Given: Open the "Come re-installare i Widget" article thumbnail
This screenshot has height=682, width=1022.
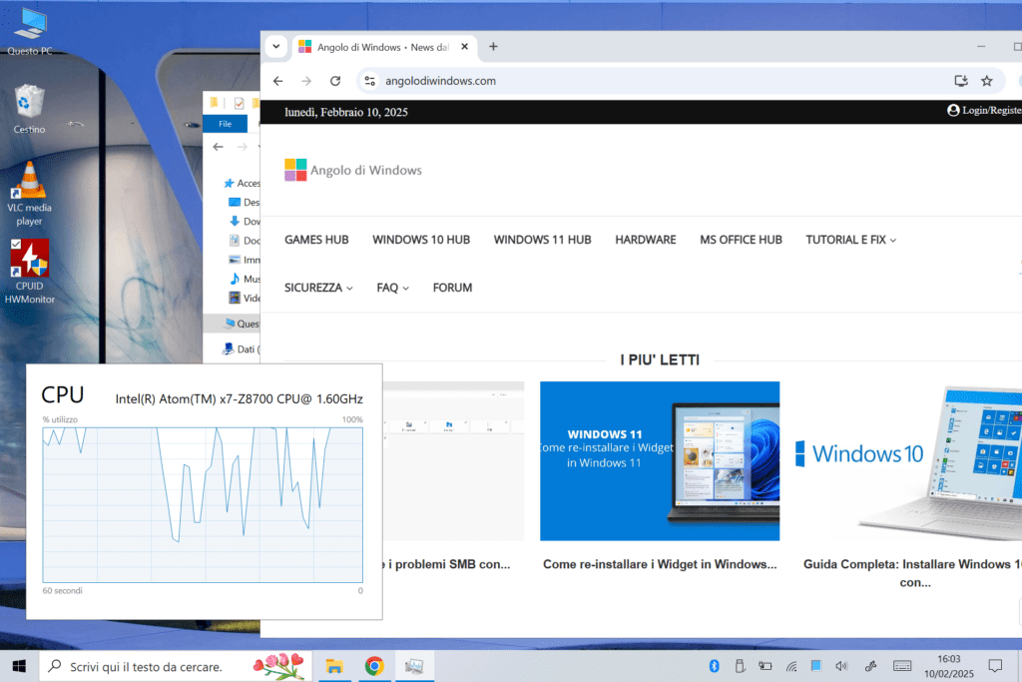Looking at the screenshot, I should [659, 460].
